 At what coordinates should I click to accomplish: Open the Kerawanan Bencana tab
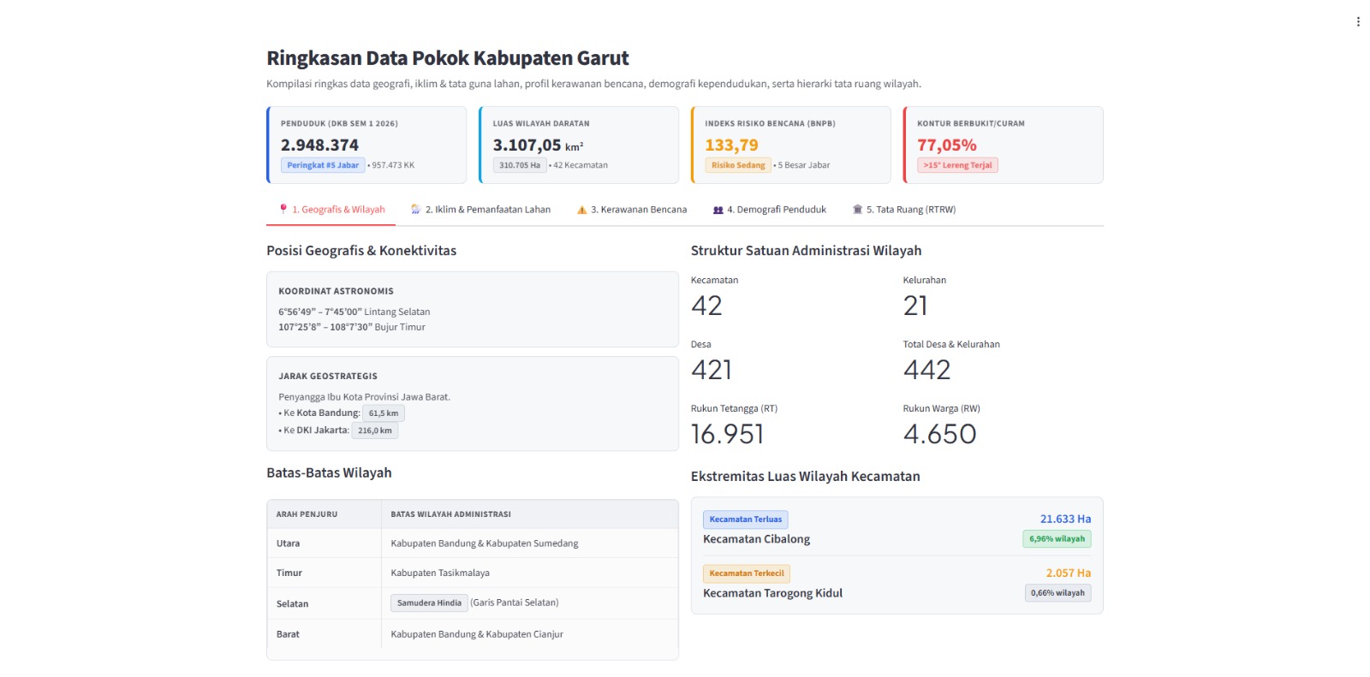[x=632, y=210]
